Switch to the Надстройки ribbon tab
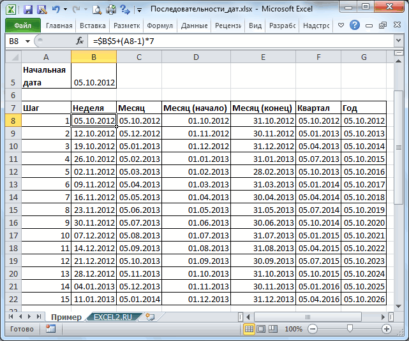The width and height of the screenshot is (409, 341). coord(316,25)
